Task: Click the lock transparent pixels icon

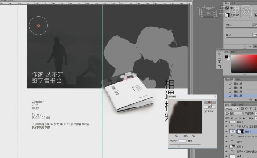Action: point(232,118)
